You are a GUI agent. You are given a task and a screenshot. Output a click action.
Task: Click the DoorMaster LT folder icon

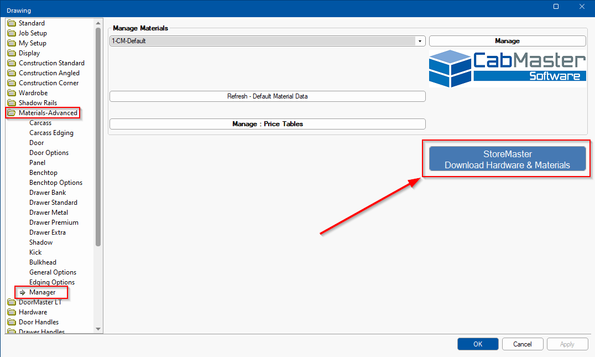pyautogui.click(x=12, y=302)
